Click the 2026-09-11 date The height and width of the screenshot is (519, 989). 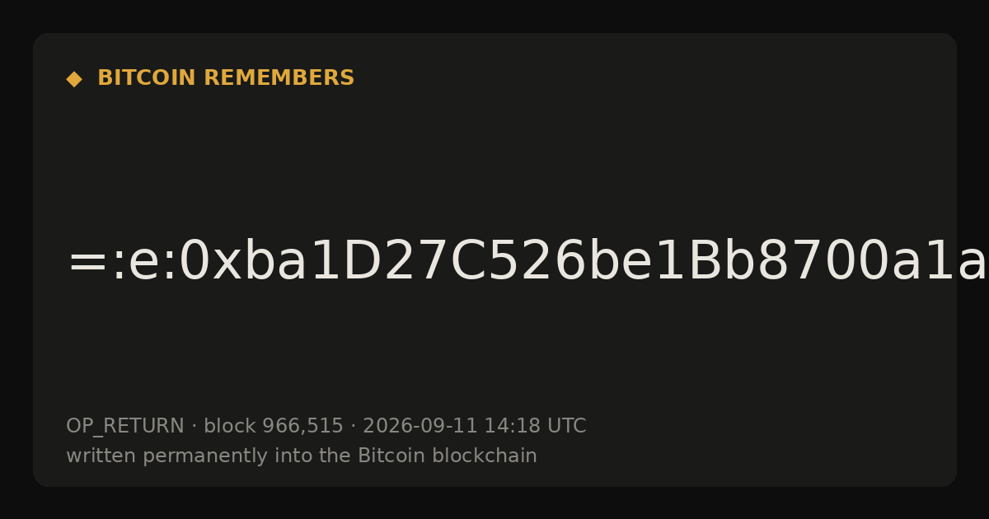pyautogui.click(x=420, y=426)
